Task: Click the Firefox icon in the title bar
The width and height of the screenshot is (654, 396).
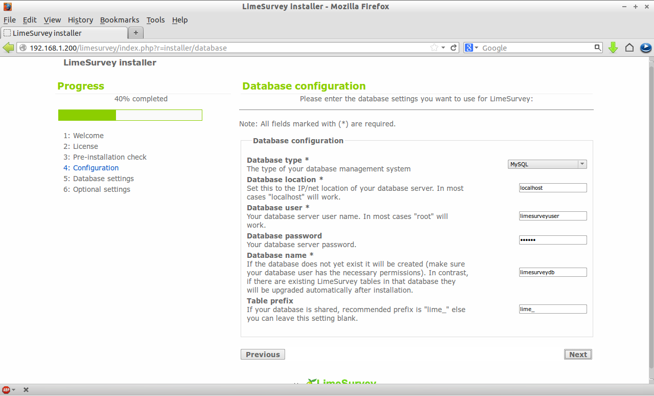Action: 8,7
